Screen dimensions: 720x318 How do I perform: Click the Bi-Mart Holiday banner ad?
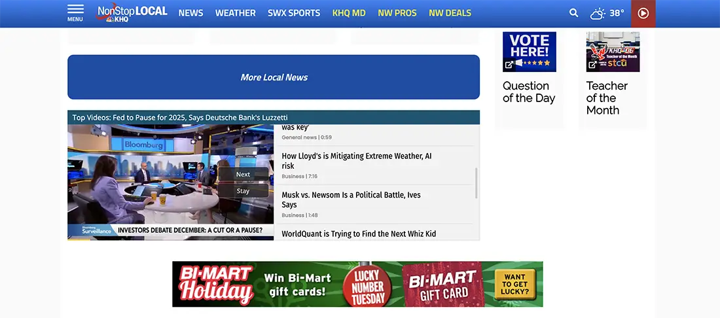coord(357,284)
